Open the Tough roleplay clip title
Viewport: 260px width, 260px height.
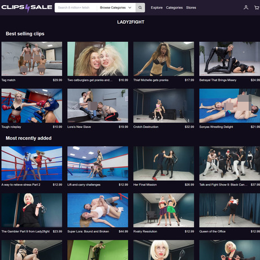11,127
